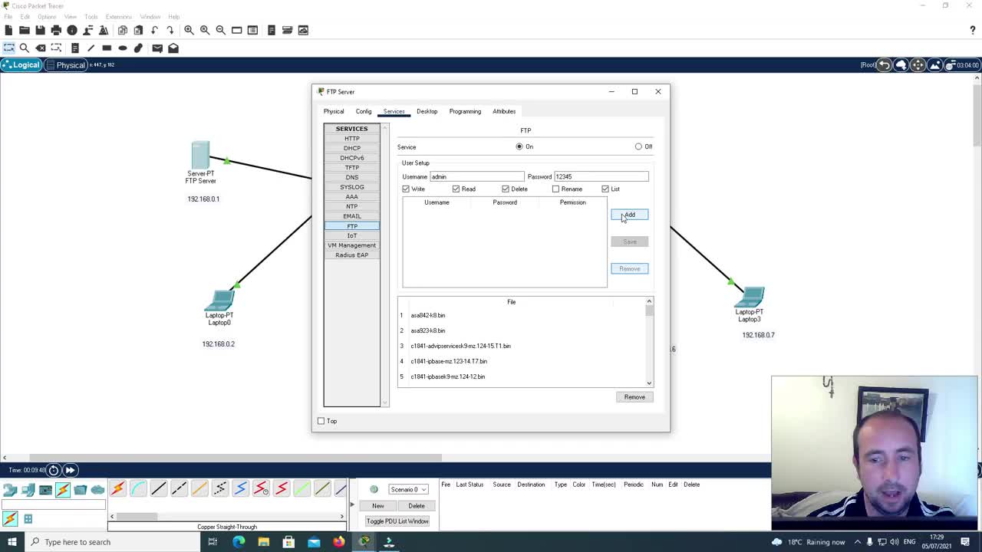
Task: Click the Print toolbar icon
Action: coord(56,30)
